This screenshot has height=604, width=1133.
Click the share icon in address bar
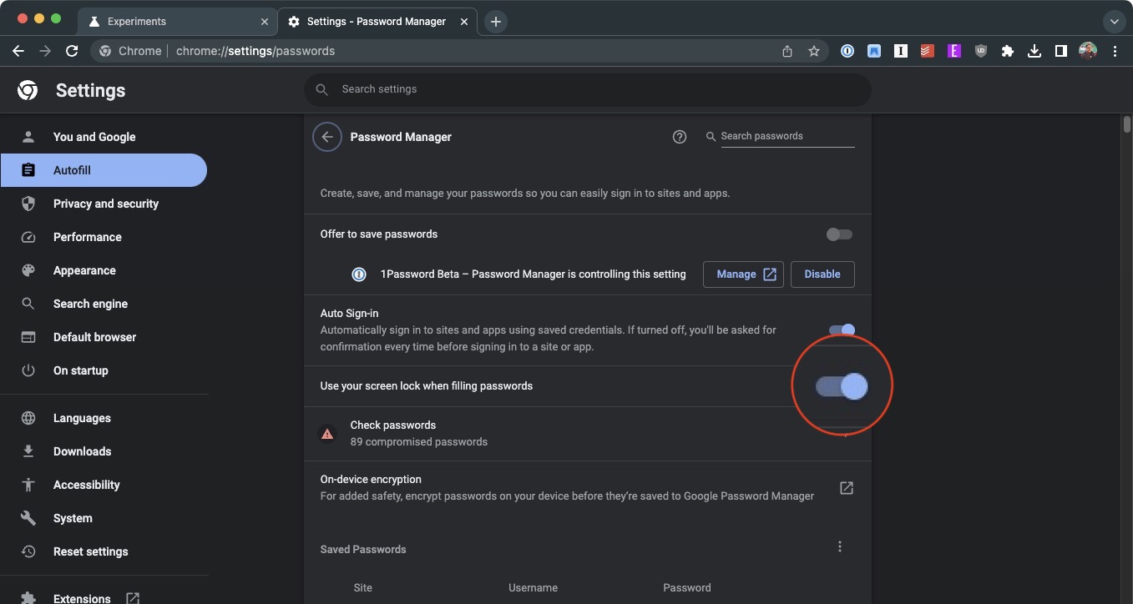[x=787, y=51]
